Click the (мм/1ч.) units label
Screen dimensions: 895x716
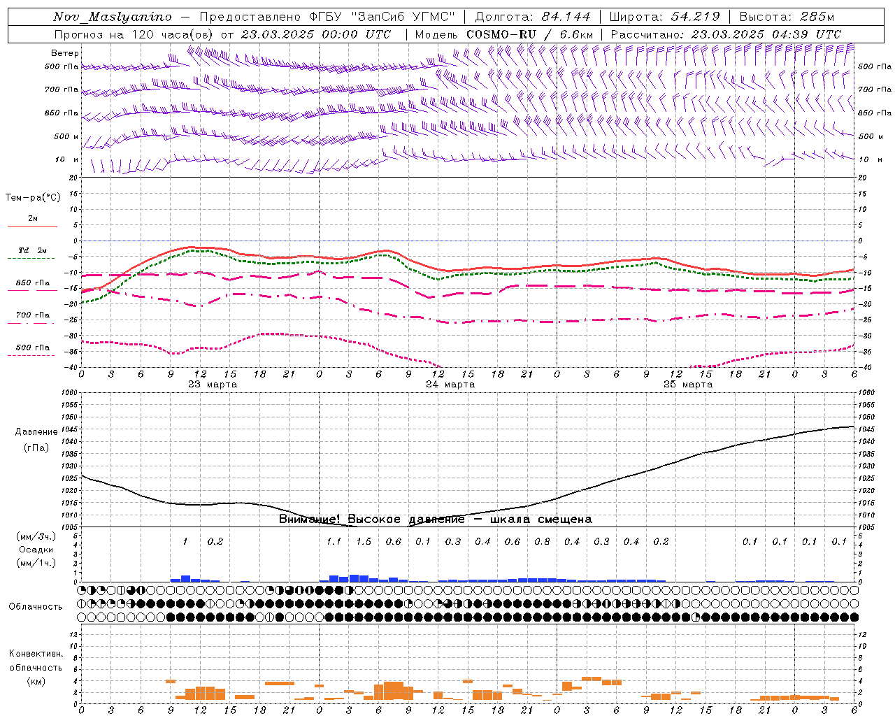tap(36, 563)
